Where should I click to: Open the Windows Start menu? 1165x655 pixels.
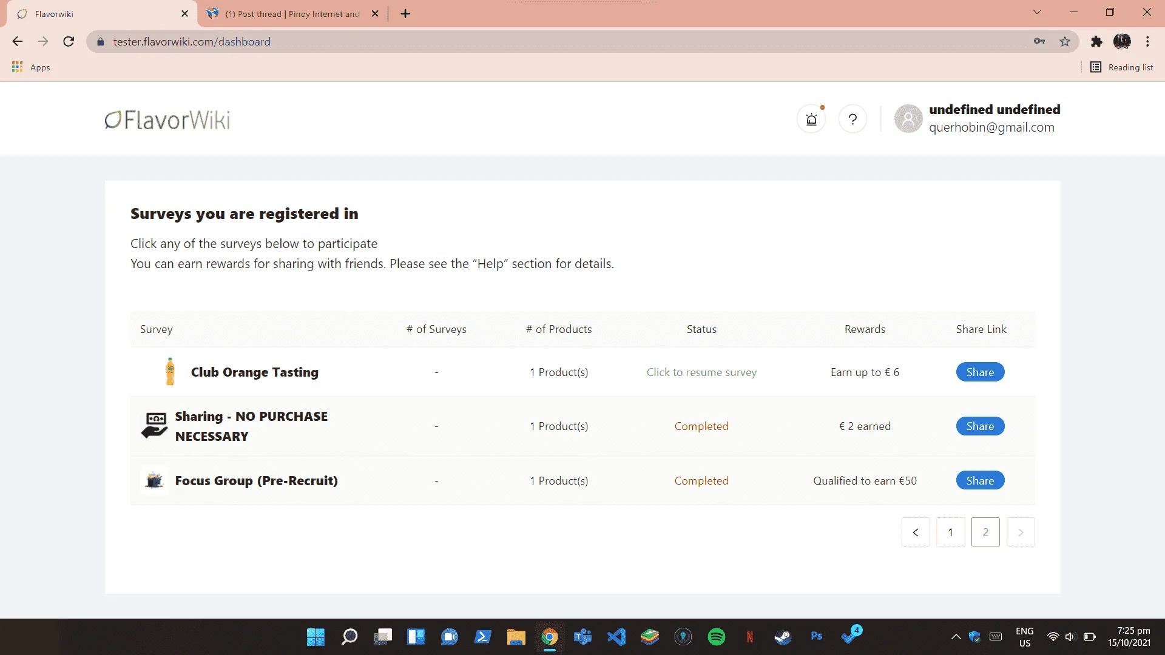pos(316,637)
